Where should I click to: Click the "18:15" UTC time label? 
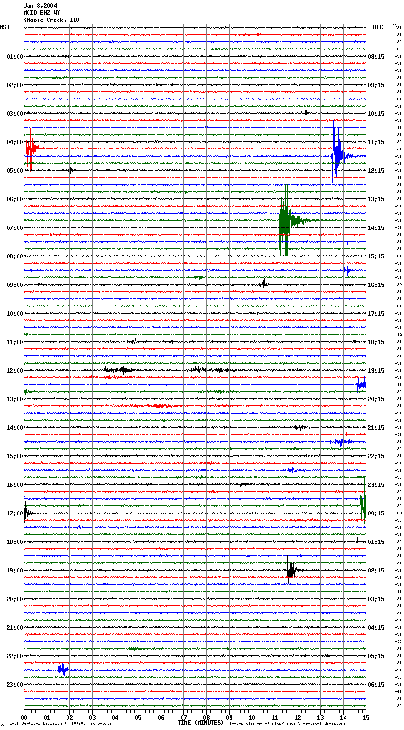pyautogui.click(x=376, y=342)
